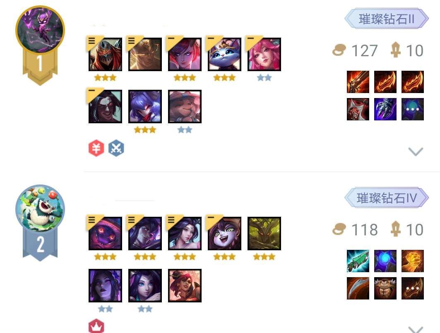Show more items via orange three-dots icon
The image size is (440, 333).
pyautogui.click(x=412, y=288)
